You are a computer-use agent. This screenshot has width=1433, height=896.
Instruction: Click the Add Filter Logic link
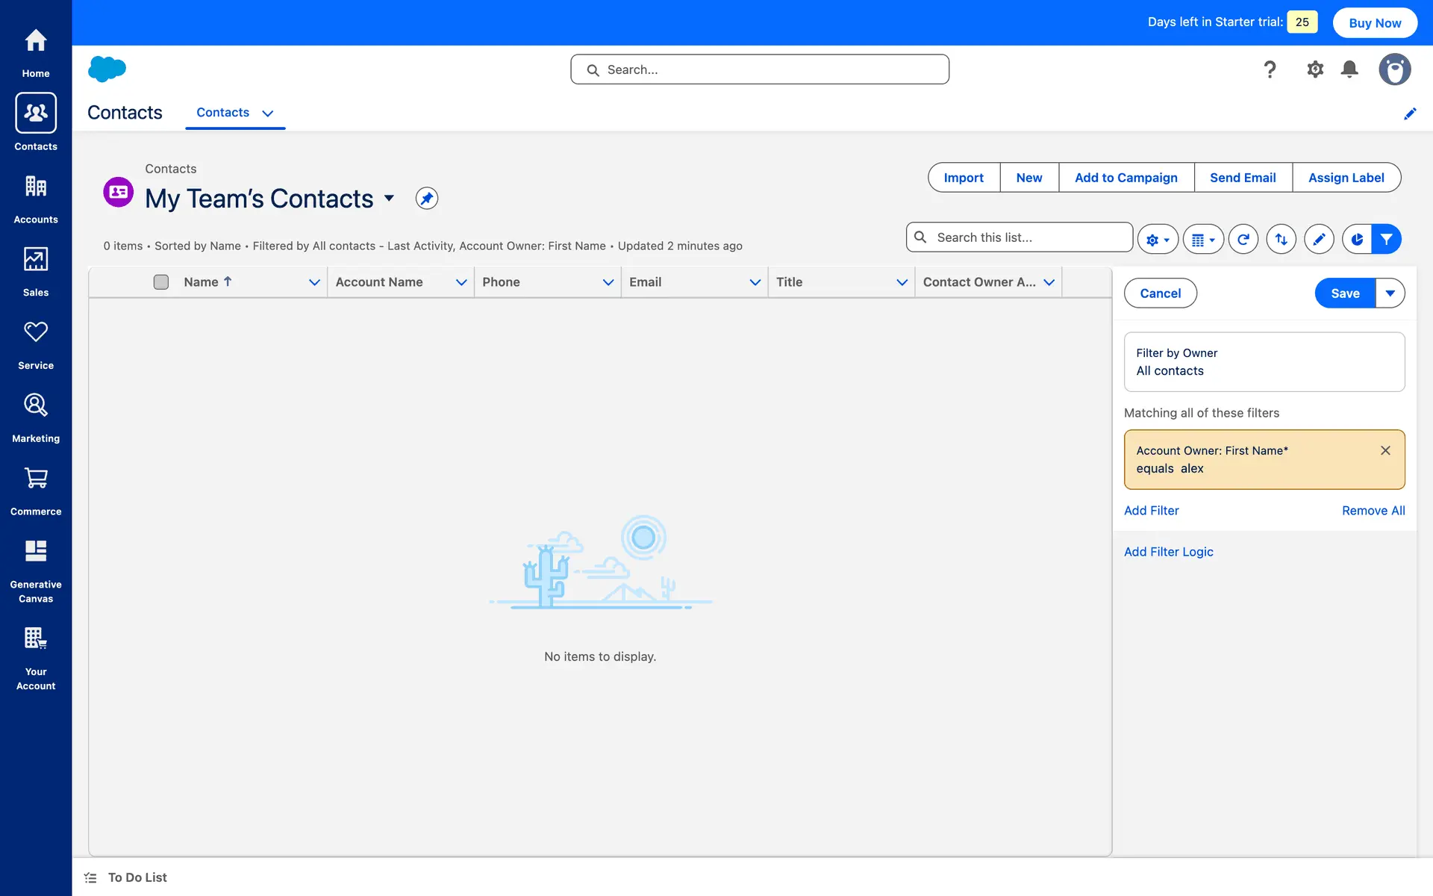click(x=1168, y=552)
